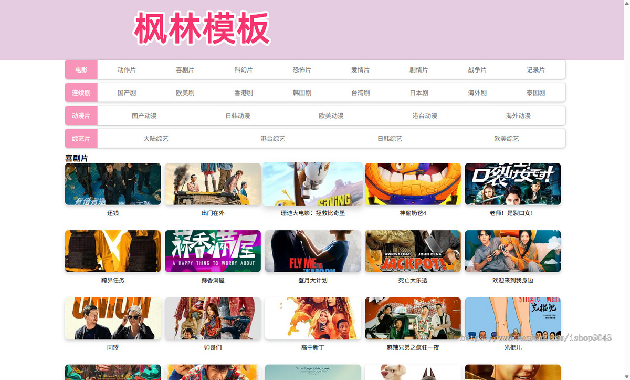630x380 pixels.
Task: Open the 老师！是裂口女！ poster
Action: (513, 184)
